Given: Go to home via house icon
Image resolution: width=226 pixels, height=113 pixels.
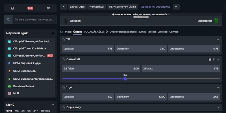Looking at the screenshot, I should click(12, 8).
